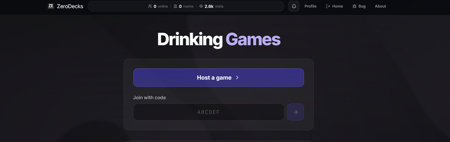The height and width of the screenshot is (142, 450).
Task: Open the Bug report link
Action: point(359,6)
